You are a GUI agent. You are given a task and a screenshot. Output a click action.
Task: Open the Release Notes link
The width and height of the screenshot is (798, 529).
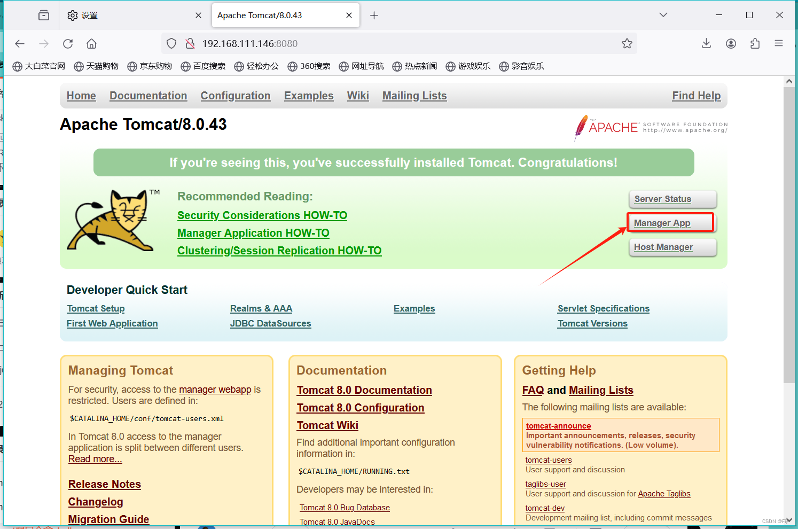pyautogui.click(x=105, y=484)
